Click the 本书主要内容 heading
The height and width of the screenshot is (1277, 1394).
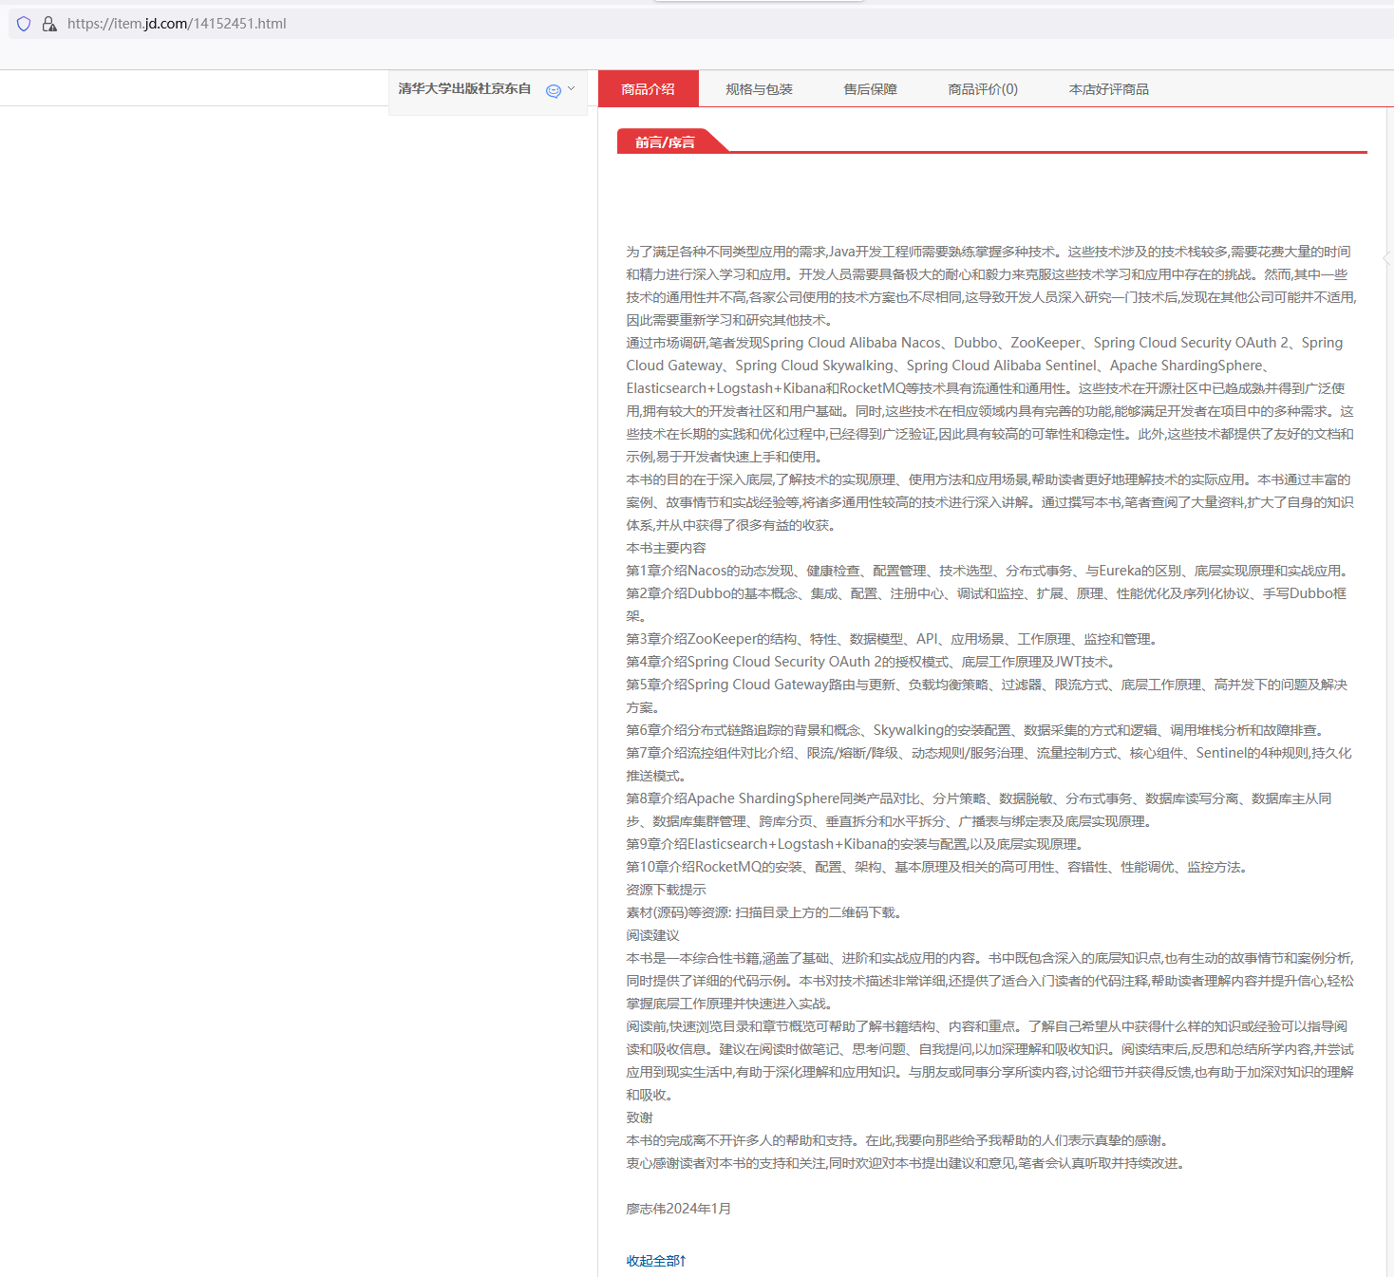(x=666, y=548)
